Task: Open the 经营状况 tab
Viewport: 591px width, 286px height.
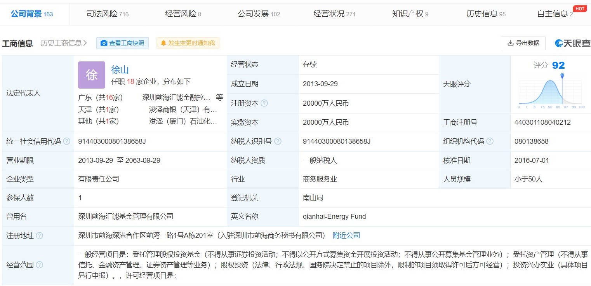Action: click(x=334, y=14)
